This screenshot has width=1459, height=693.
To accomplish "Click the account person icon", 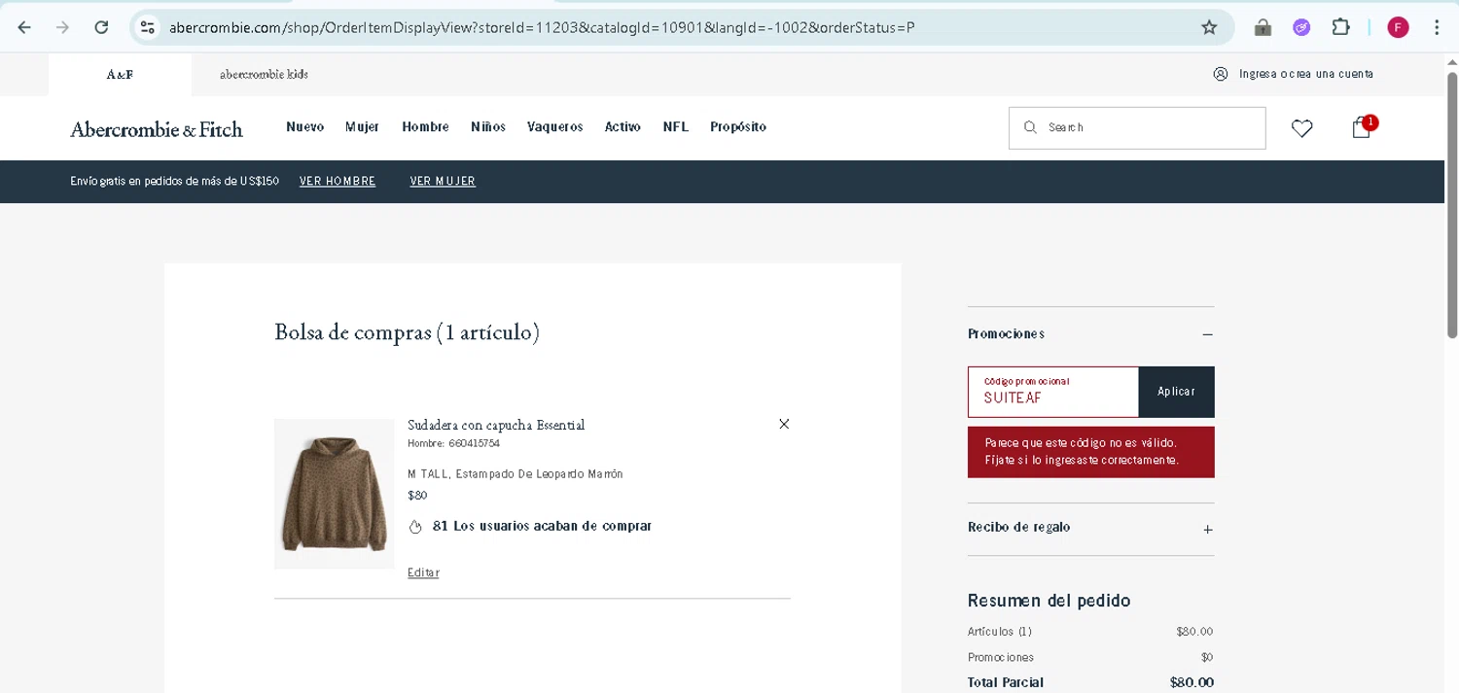I will (1221, 74).
